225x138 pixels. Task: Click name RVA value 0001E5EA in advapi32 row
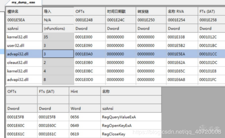(176, 54)
